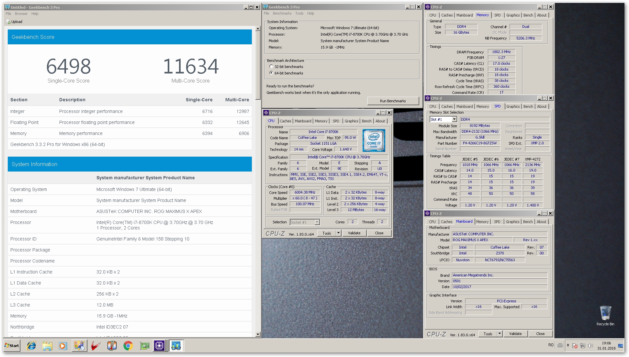This screenshot has height=357, width=629.
Task: Click Part Number F4-4266C19-8GTZSW field
Action: pyautogui.click(x=479, y=143)
